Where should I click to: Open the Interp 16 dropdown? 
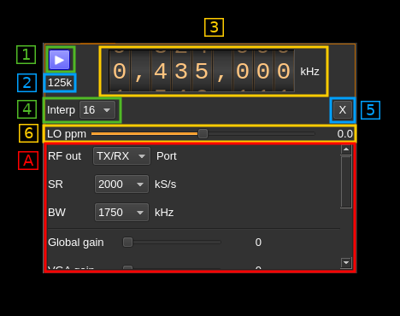[x=97, y=110]
